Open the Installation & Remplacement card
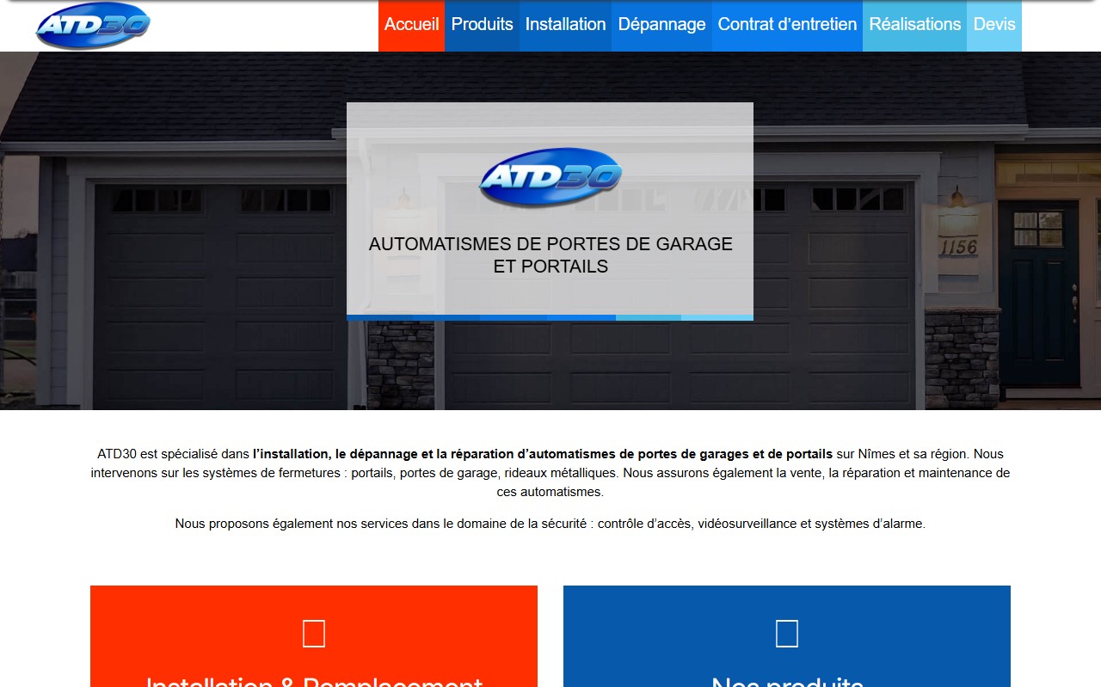This screenshot has width=1101, height=687. tap(314, 636)
